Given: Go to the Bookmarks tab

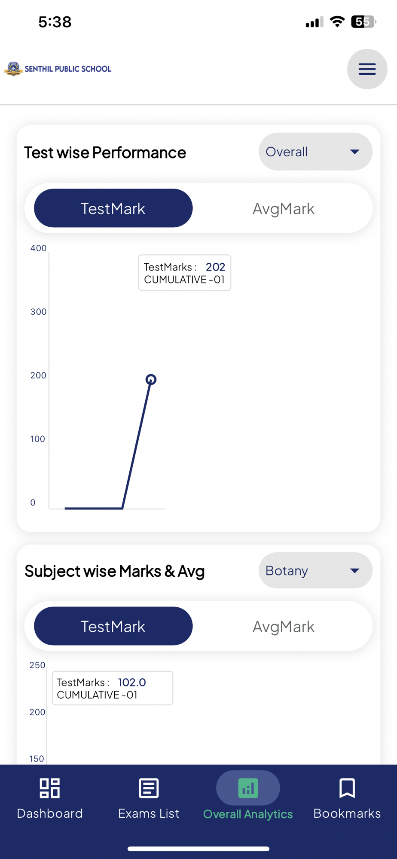Looking at the screenshot, I should click(x=347, y=813).
